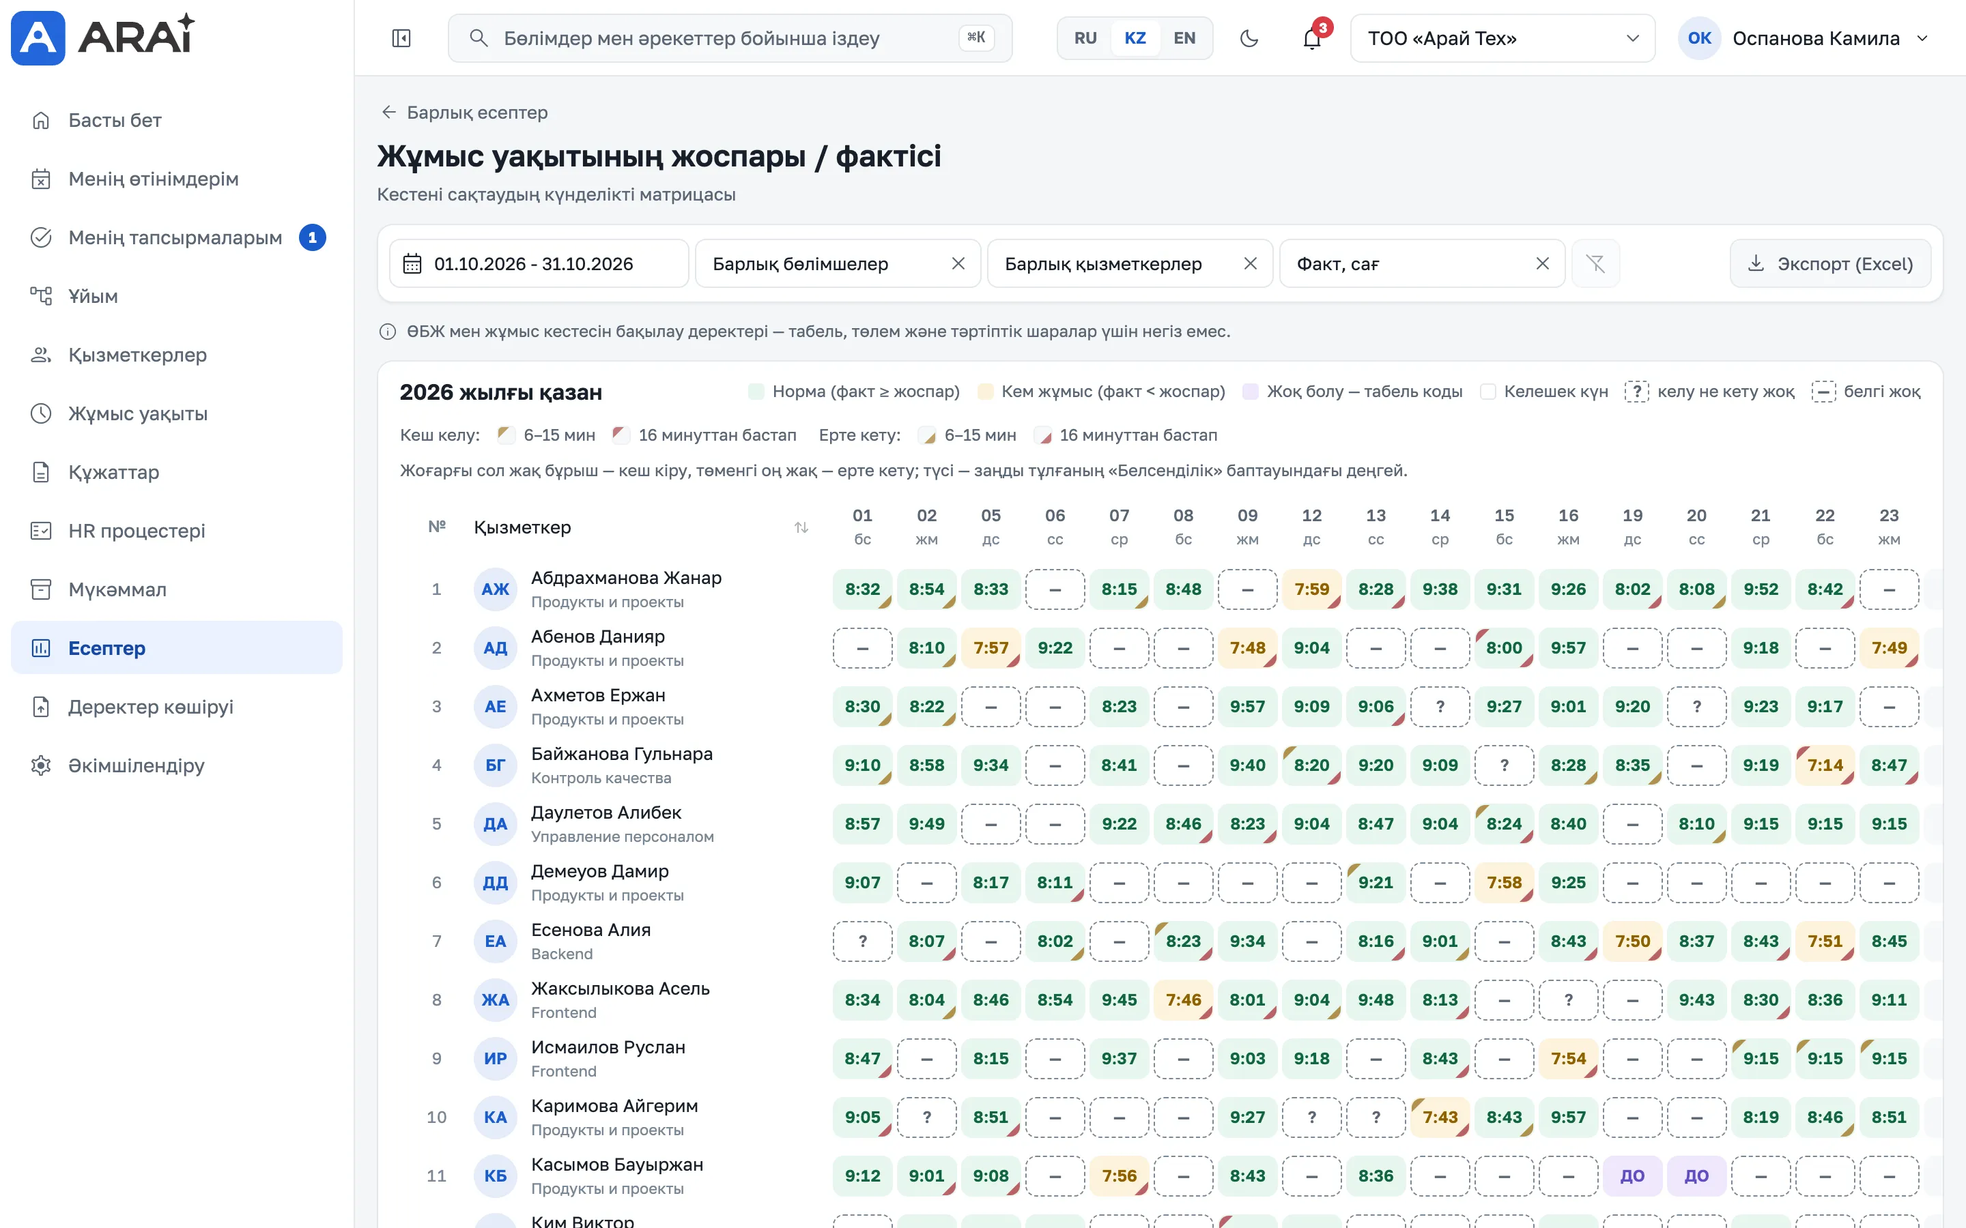The width and height of the screenshot is (1966, 1228).
Task: Collapse the sidebar panel icon
Action: click(401, 38)
